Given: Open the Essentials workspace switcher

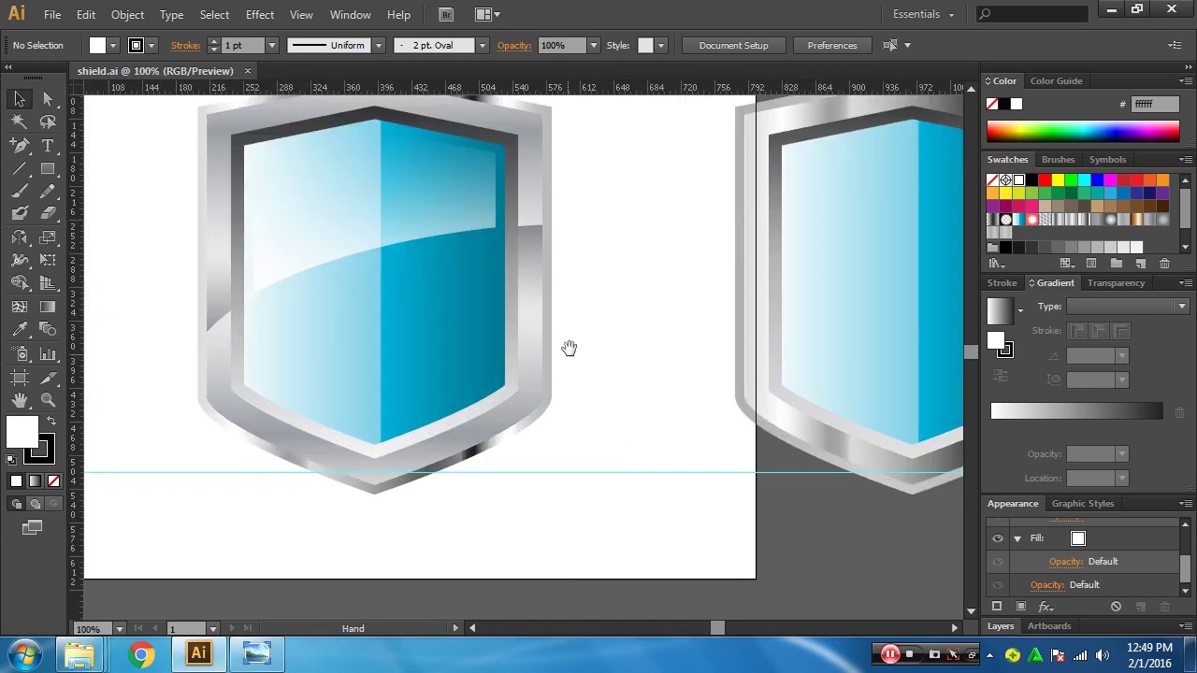Looking at the screenshot, I should [x=924, y=14].
